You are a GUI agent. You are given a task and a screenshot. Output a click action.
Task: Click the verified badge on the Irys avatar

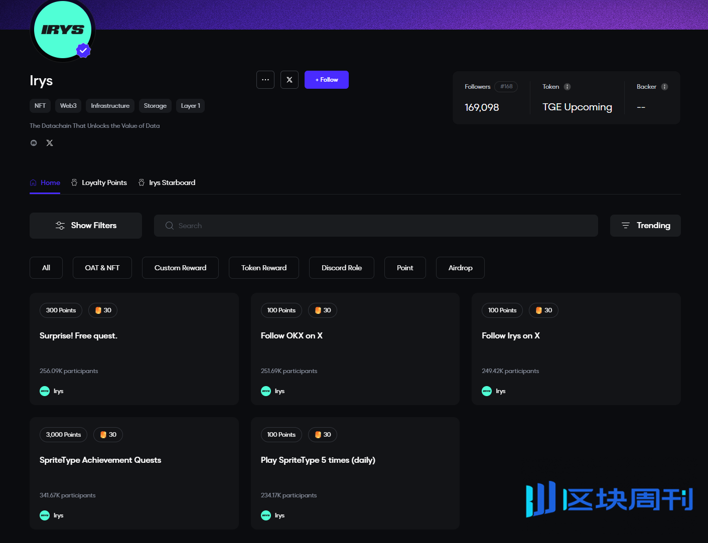click(83, 50)
